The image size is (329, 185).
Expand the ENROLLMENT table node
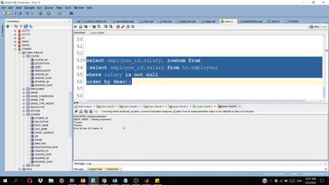tap(24, 89)
